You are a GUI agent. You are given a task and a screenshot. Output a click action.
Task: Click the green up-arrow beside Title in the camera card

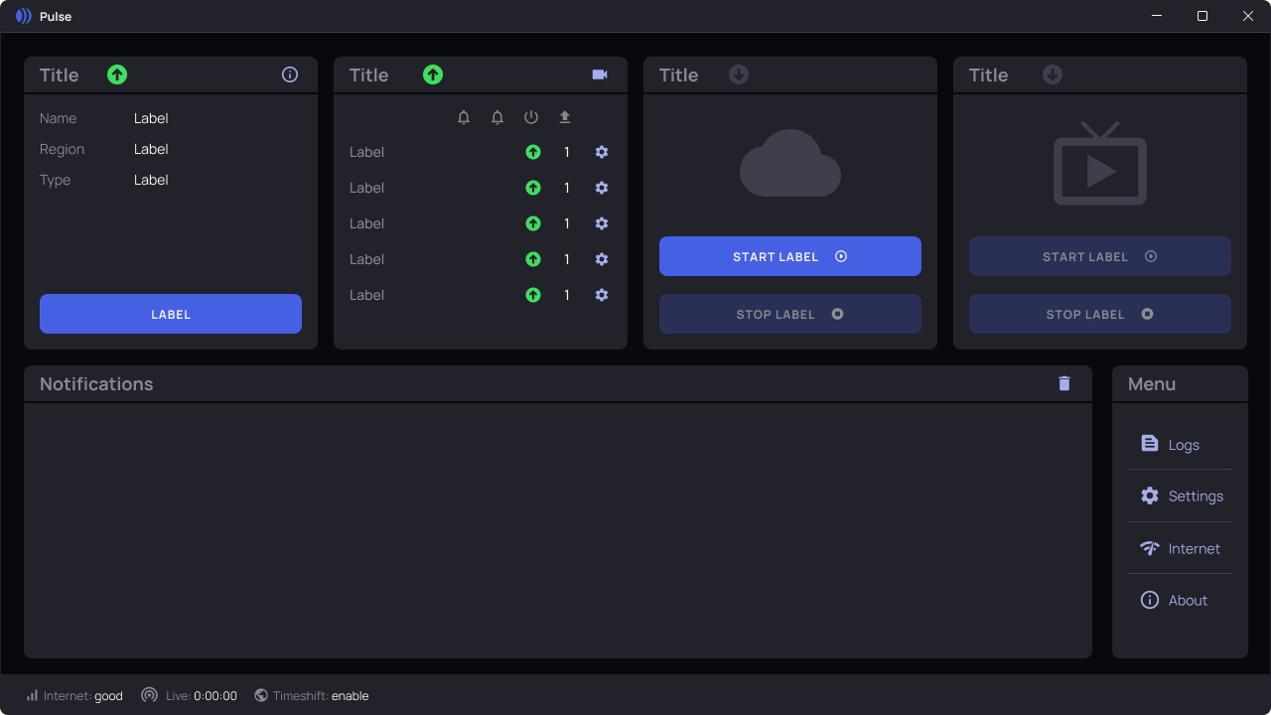(433, 74)
